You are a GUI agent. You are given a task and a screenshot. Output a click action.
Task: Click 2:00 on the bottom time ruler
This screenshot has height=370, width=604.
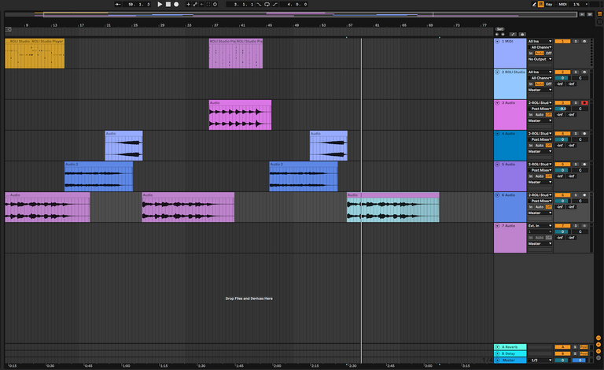point(277,365)
